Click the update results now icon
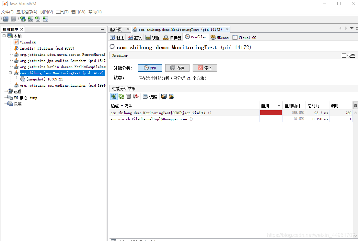This screenshot has height=241, width=358. pos(121,96)
